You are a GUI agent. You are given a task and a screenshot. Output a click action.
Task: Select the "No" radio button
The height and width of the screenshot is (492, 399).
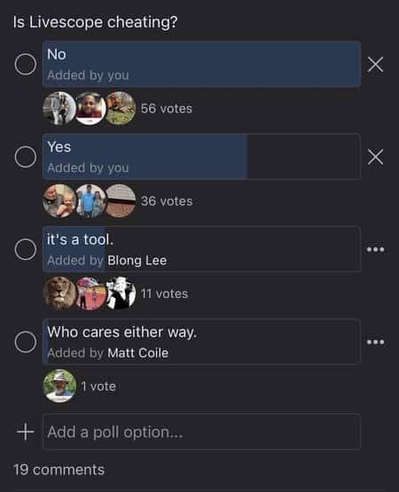tap(26, 65)
